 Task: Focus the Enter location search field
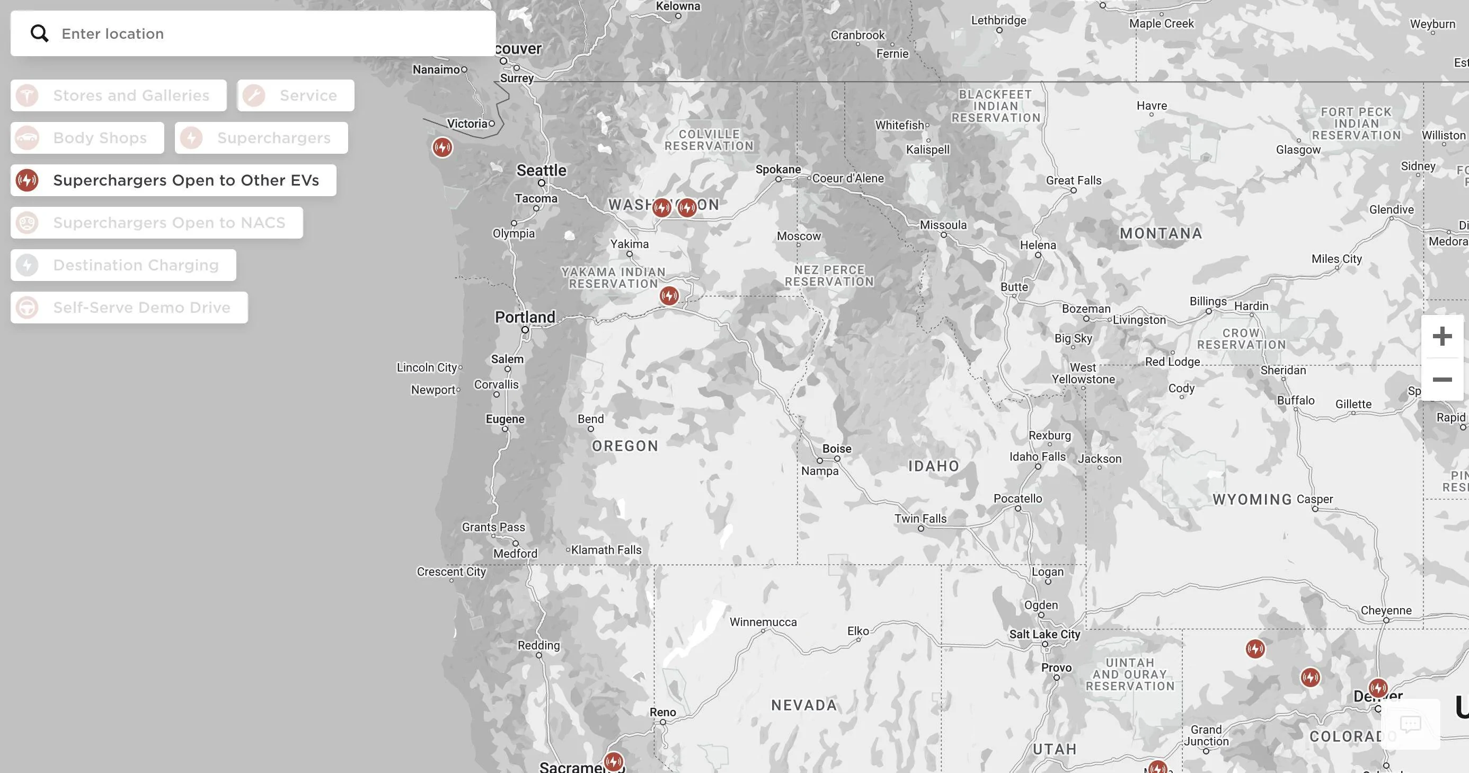pos(253,33)
